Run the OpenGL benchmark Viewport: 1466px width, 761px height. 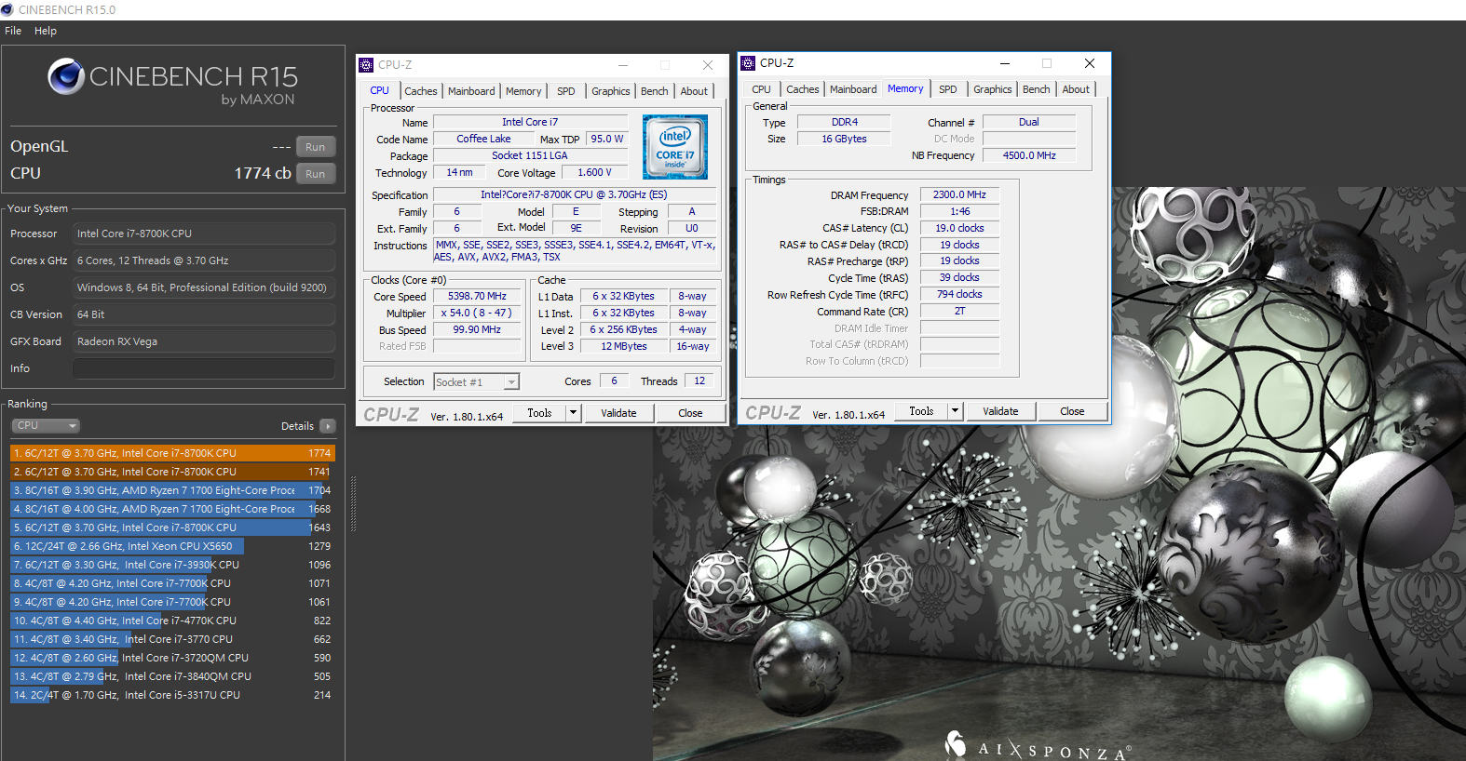tap(316, 147)
